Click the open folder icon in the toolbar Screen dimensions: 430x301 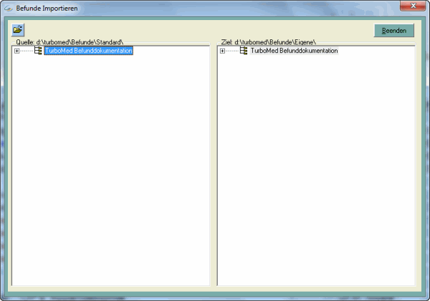(x=18, y=29)
